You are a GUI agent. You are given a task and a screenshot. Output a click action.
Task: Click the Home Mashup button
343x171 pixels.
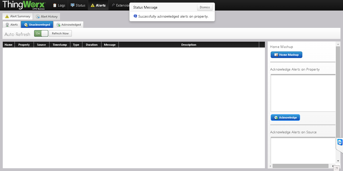coord(287,55)
